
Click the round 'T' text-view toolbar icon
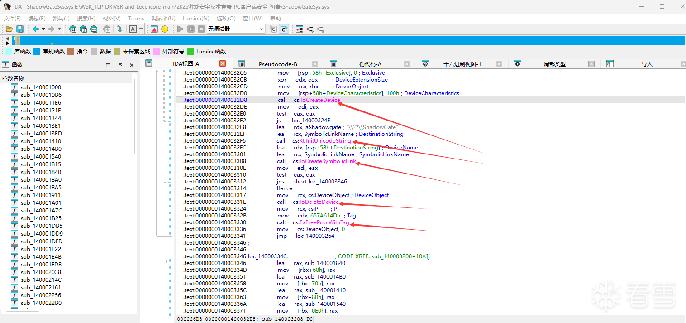click(84, 29)
